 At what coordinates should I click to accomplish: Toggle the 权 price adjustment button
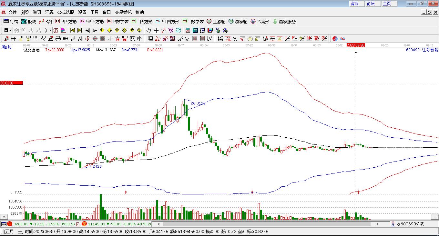(56, 30)
